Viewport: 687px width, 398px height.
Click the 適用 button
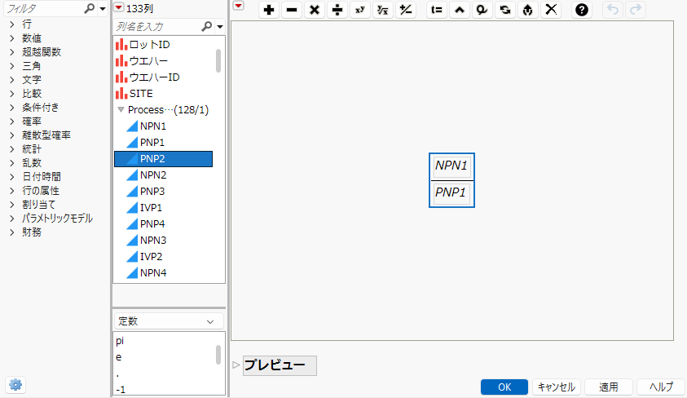pyautogui.click(x=609, y=387)
